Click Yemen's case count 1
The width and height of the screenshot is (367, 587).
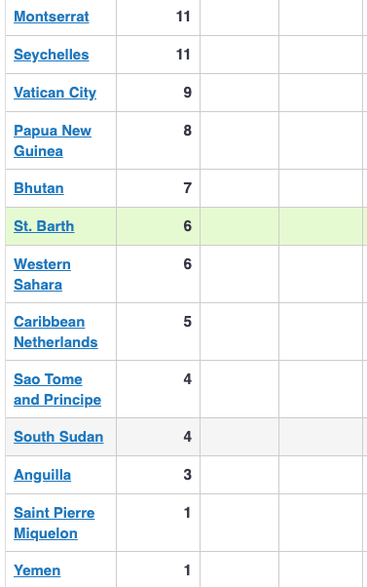click(188, 570)
